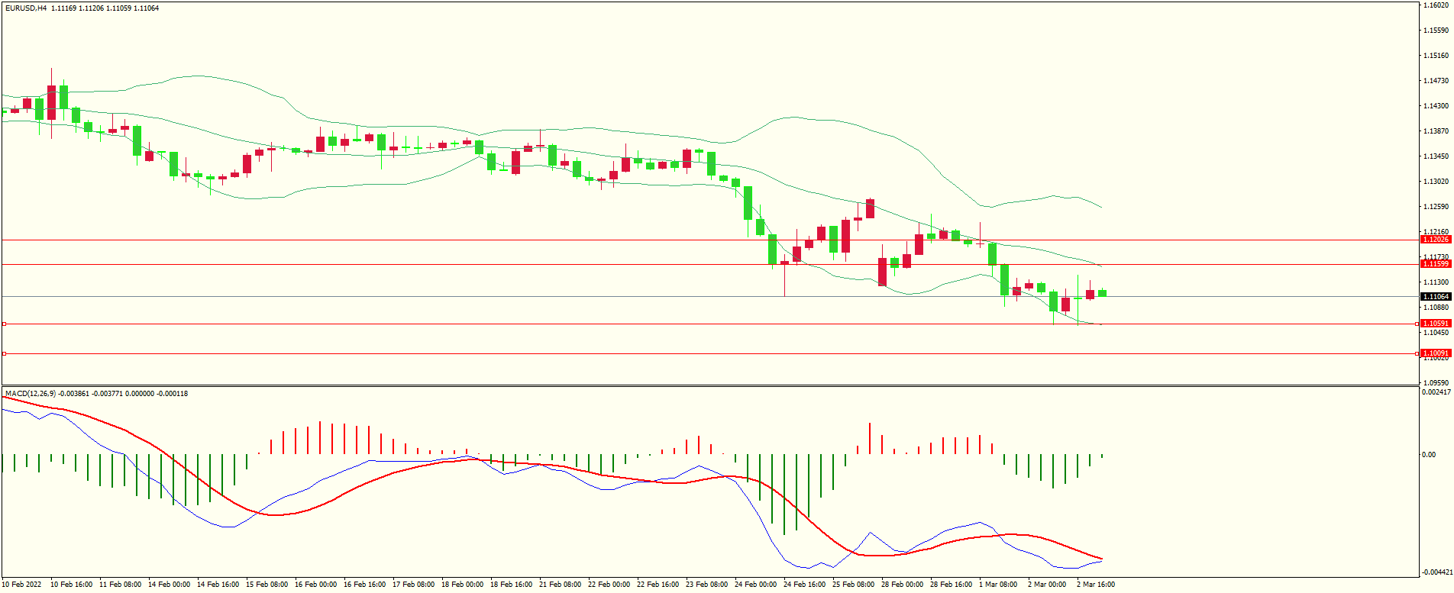
Task: Click the 11 Feb 08:00 time label
Action: click(x=120, y=585)
